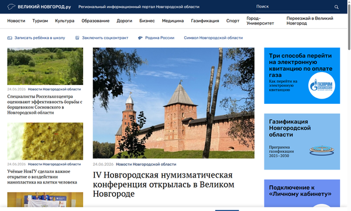351x211 pixels.
Task: Open the Город-Университет menu item
Action: (x=260, y=21)
